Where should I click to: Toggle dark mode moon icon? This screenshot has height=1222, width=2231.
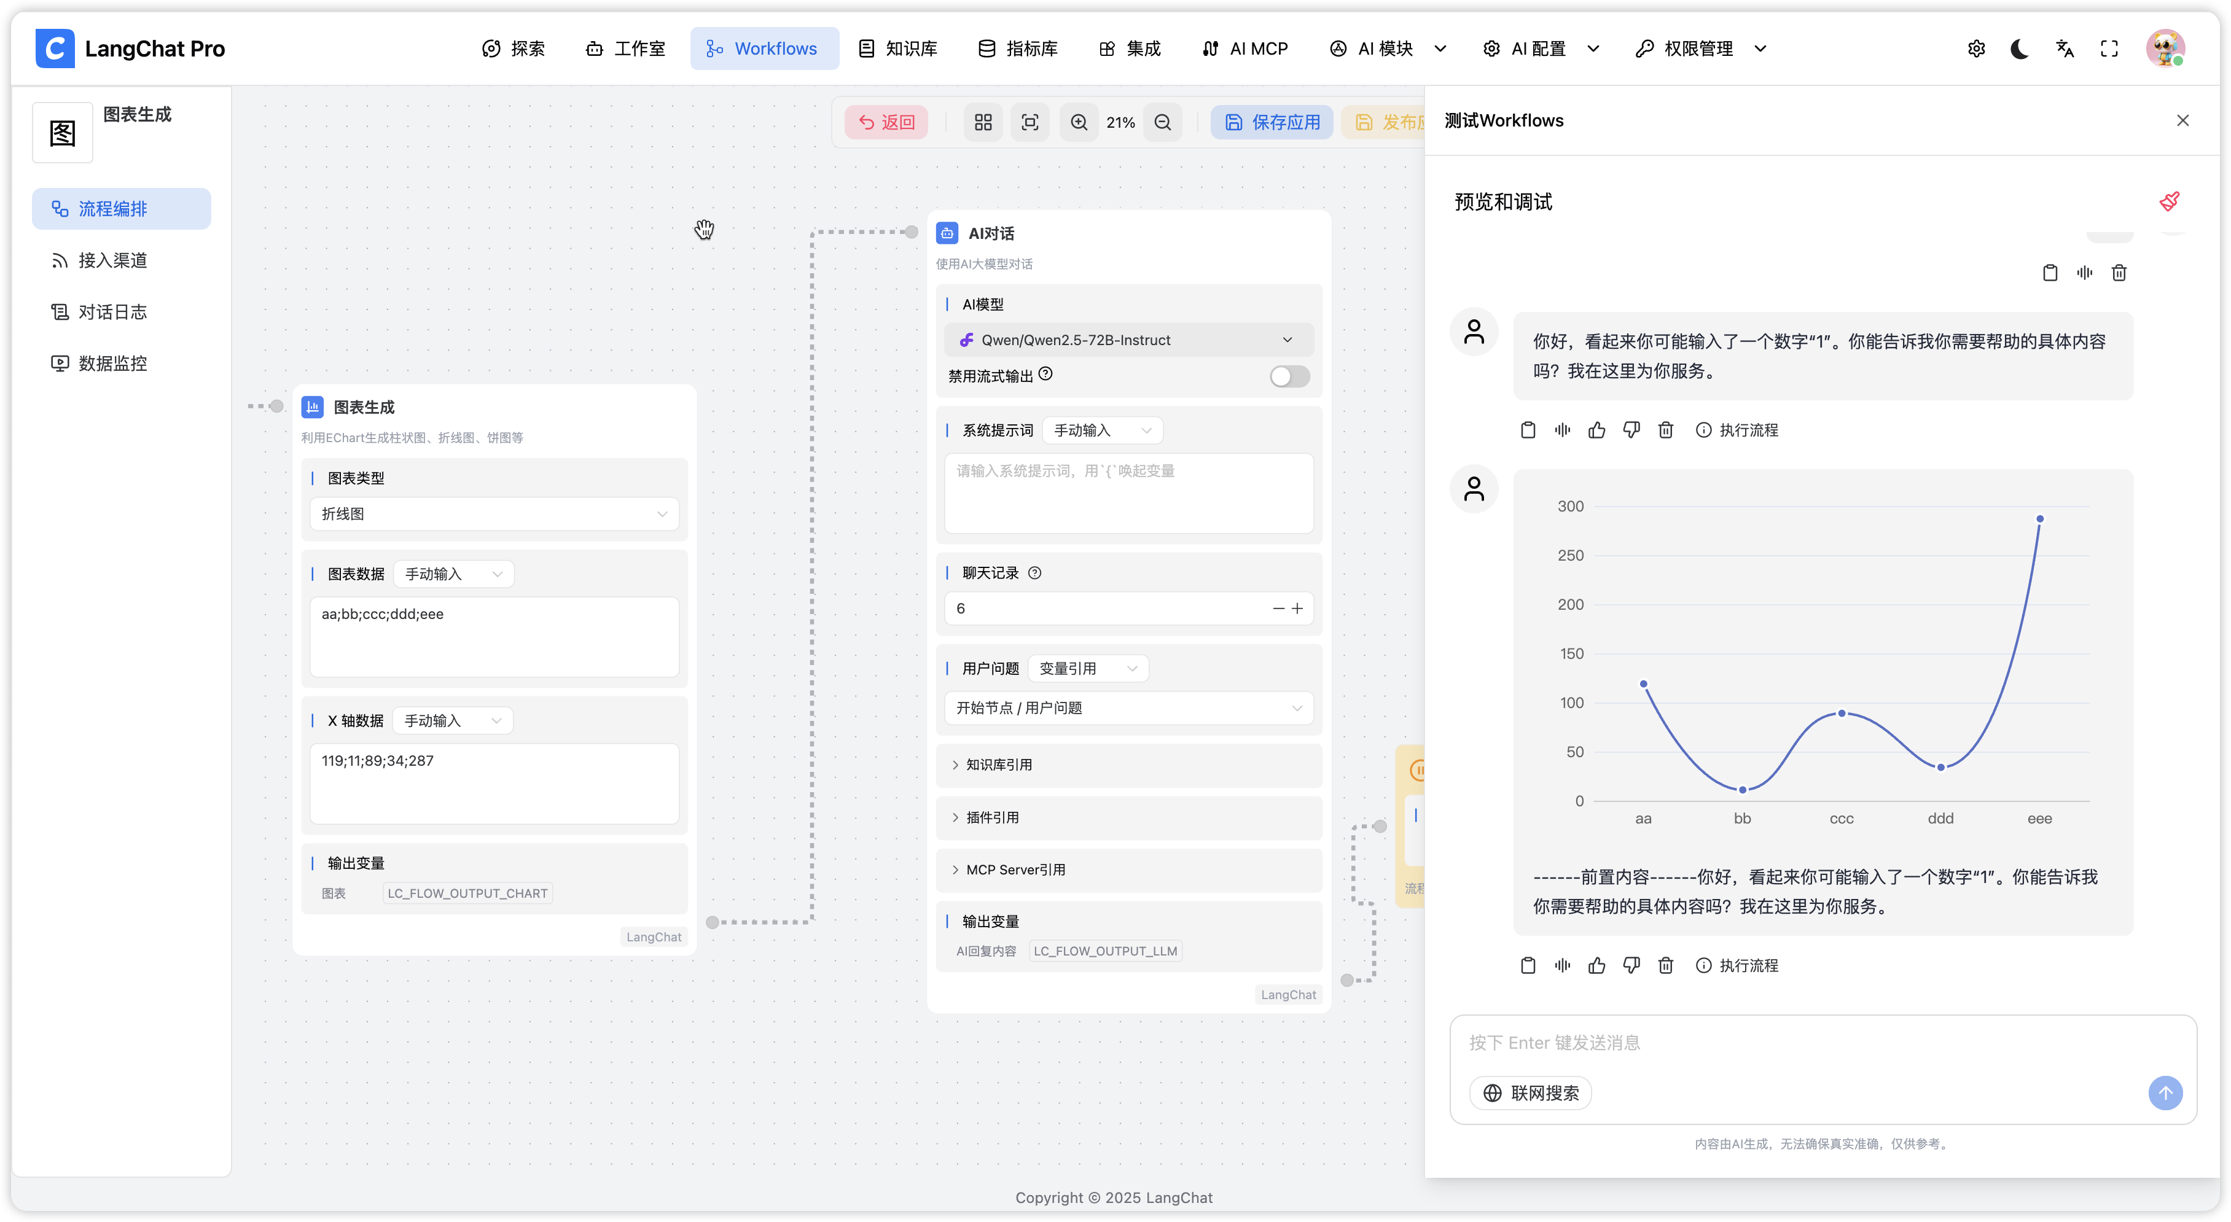click(2020, 49)
